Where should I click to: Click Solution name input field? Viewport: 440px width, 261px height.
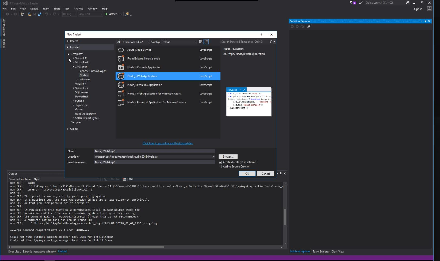tap(155, 162)
